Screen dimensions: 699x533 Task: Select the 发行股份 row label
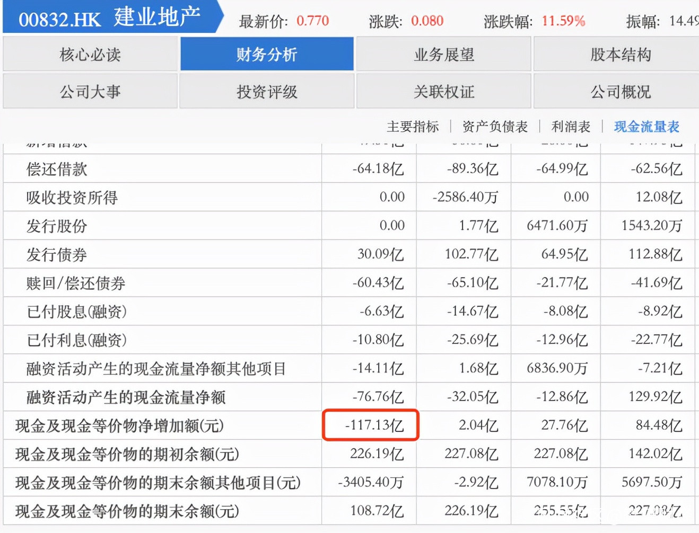point(57,226)
